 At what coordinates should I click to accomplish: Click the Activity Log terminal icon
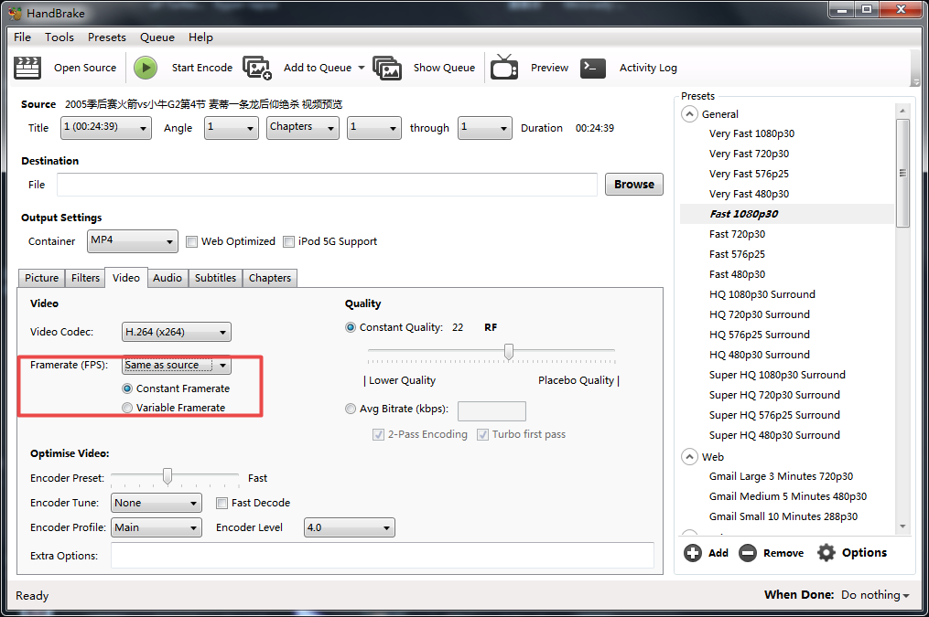click(592, 68)
